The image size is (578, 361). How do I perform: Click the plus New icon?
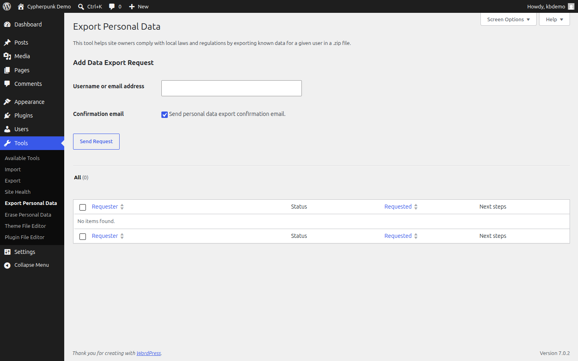tap(132, 6)
